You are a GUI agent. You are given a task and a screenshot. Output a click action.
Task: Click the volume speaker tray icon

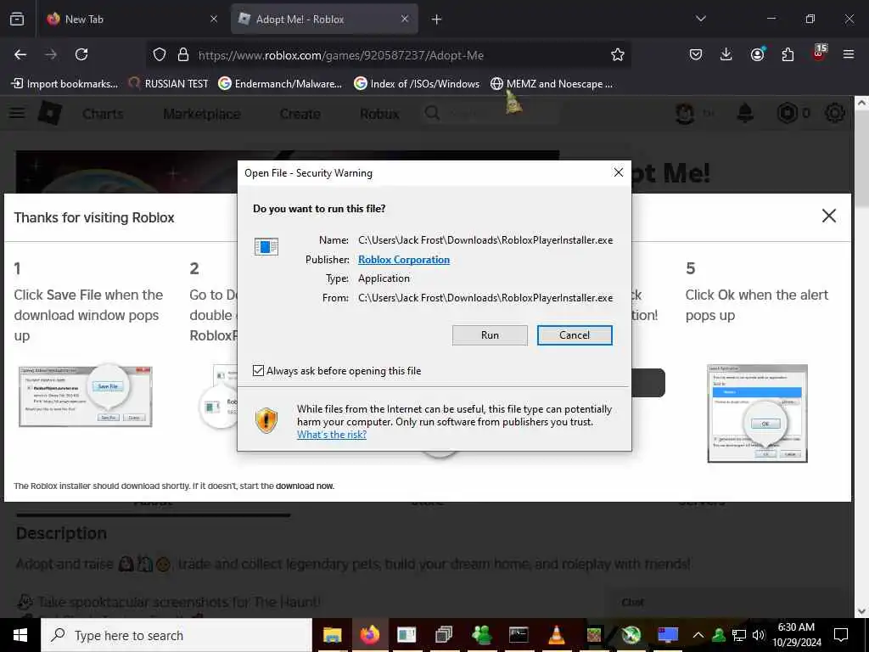click(x=759, y=635)
